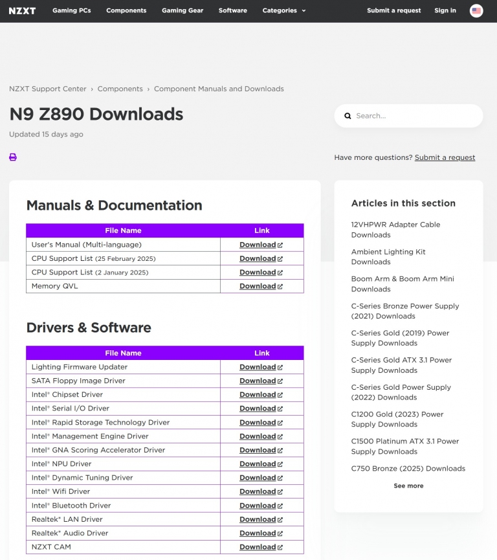This screenshot has width=497, height=560.
Task: Open C-Series Gold ATX 3.1 Power Supply Downloads
Action: tap(401, 365)
